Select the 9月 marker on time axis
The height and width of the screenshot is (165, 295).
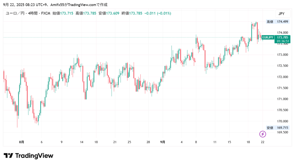pos(163,142)
